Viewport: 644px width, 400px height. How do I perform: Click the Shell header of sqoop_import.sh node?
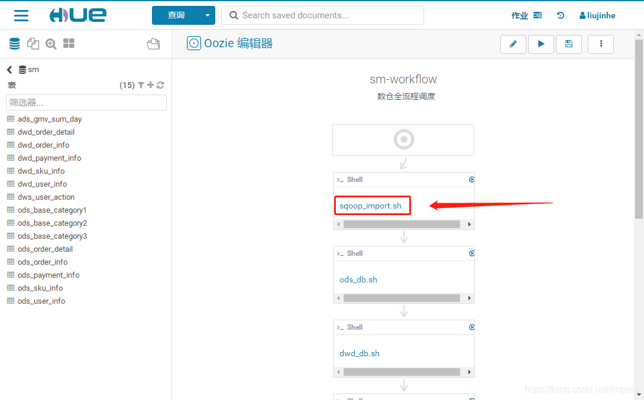coord(355,180)
